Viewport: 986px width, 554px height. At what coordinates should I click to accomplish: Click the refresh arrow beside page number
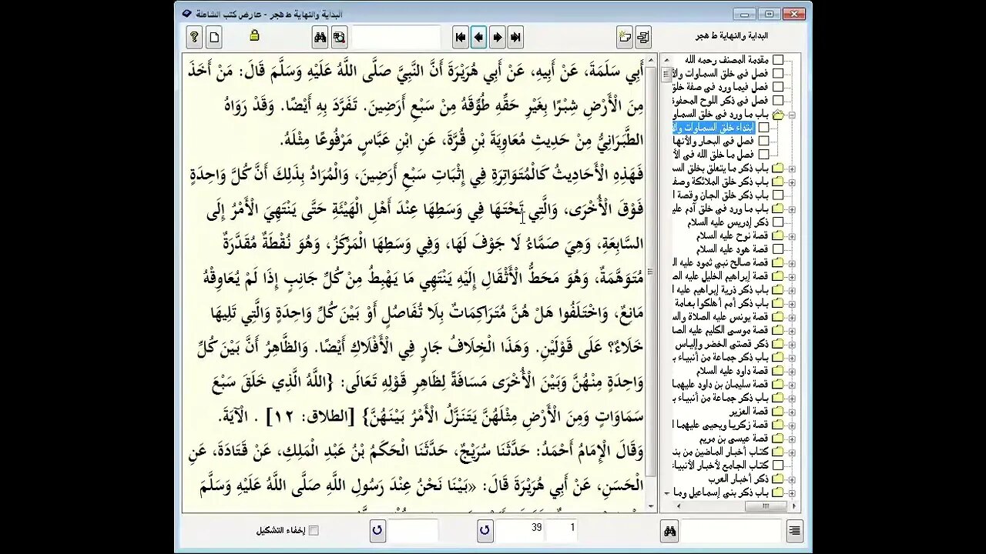click(484, 530)
